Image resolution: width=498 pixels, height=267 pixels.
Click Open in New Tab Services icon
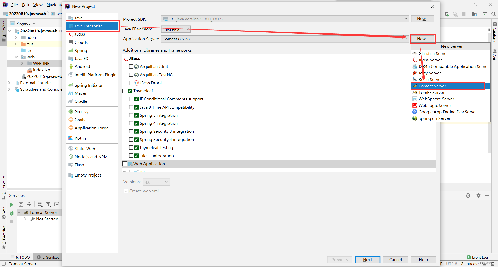click(57, 204)
